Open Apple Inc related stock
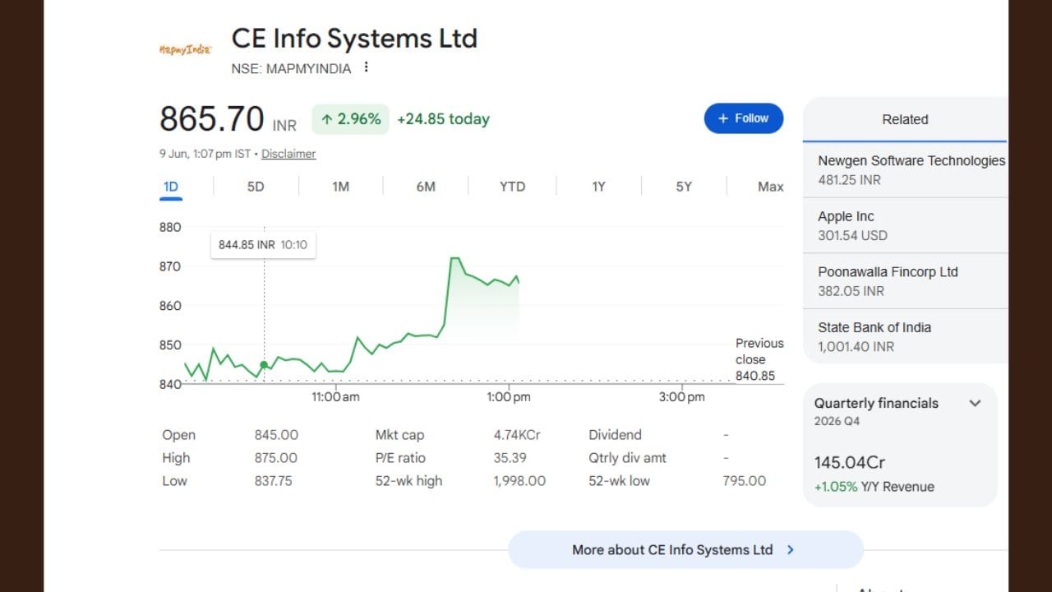This screenshot has height=592, width=1052. (905, 225)
